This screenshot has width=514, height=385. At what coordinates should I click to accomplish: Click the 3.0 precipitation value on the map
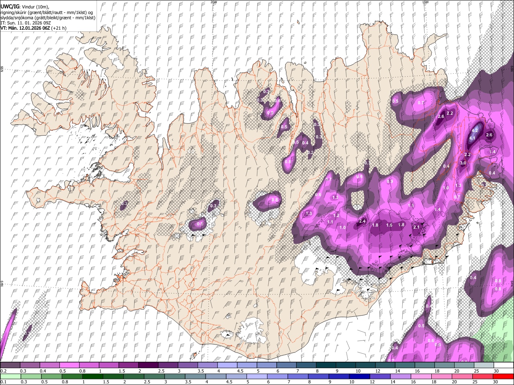point(463,163)
